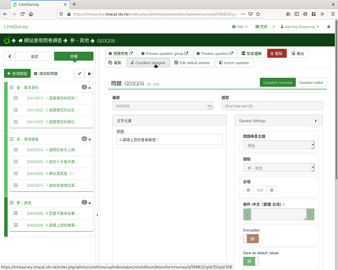The height and width of the screenshot is (270, 338).
Task: Click the browser URL address bar
Action: pyautogui.click(x=155, y=14)
